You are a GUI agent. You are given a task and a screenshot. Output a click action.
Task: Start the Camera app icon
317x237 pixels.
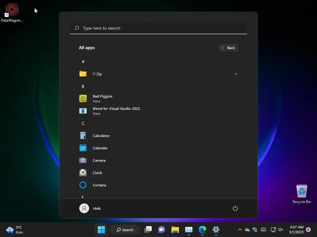point(83,160)
